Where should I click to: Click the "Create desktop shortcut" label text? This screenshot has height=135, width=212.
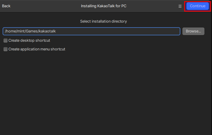click(29, 41)
